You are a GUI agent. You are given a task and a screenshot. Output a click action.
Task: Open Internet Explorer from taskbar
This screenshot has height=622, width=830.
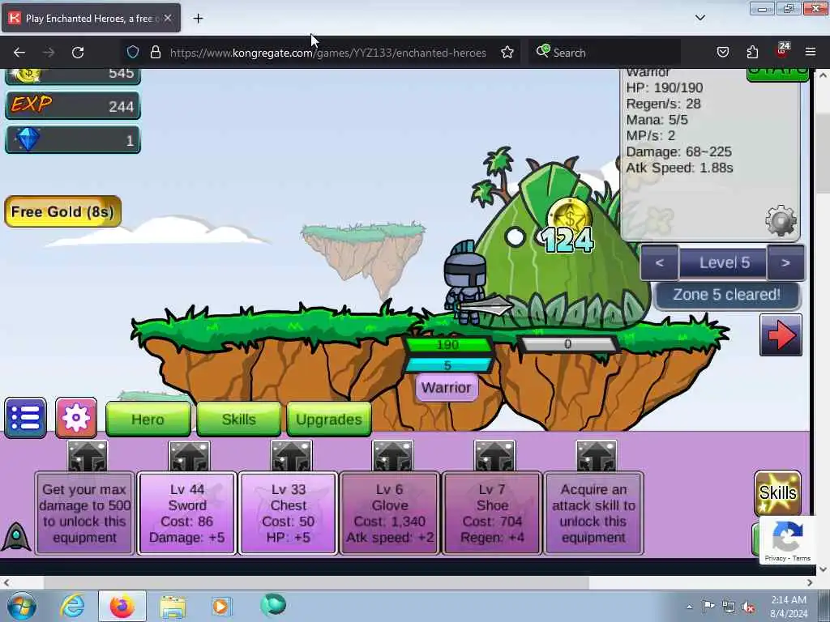(x=72, y=606)
